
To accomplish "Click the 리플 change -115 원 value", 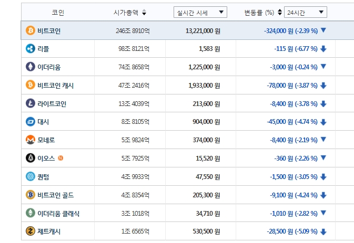I will point(284,49).
